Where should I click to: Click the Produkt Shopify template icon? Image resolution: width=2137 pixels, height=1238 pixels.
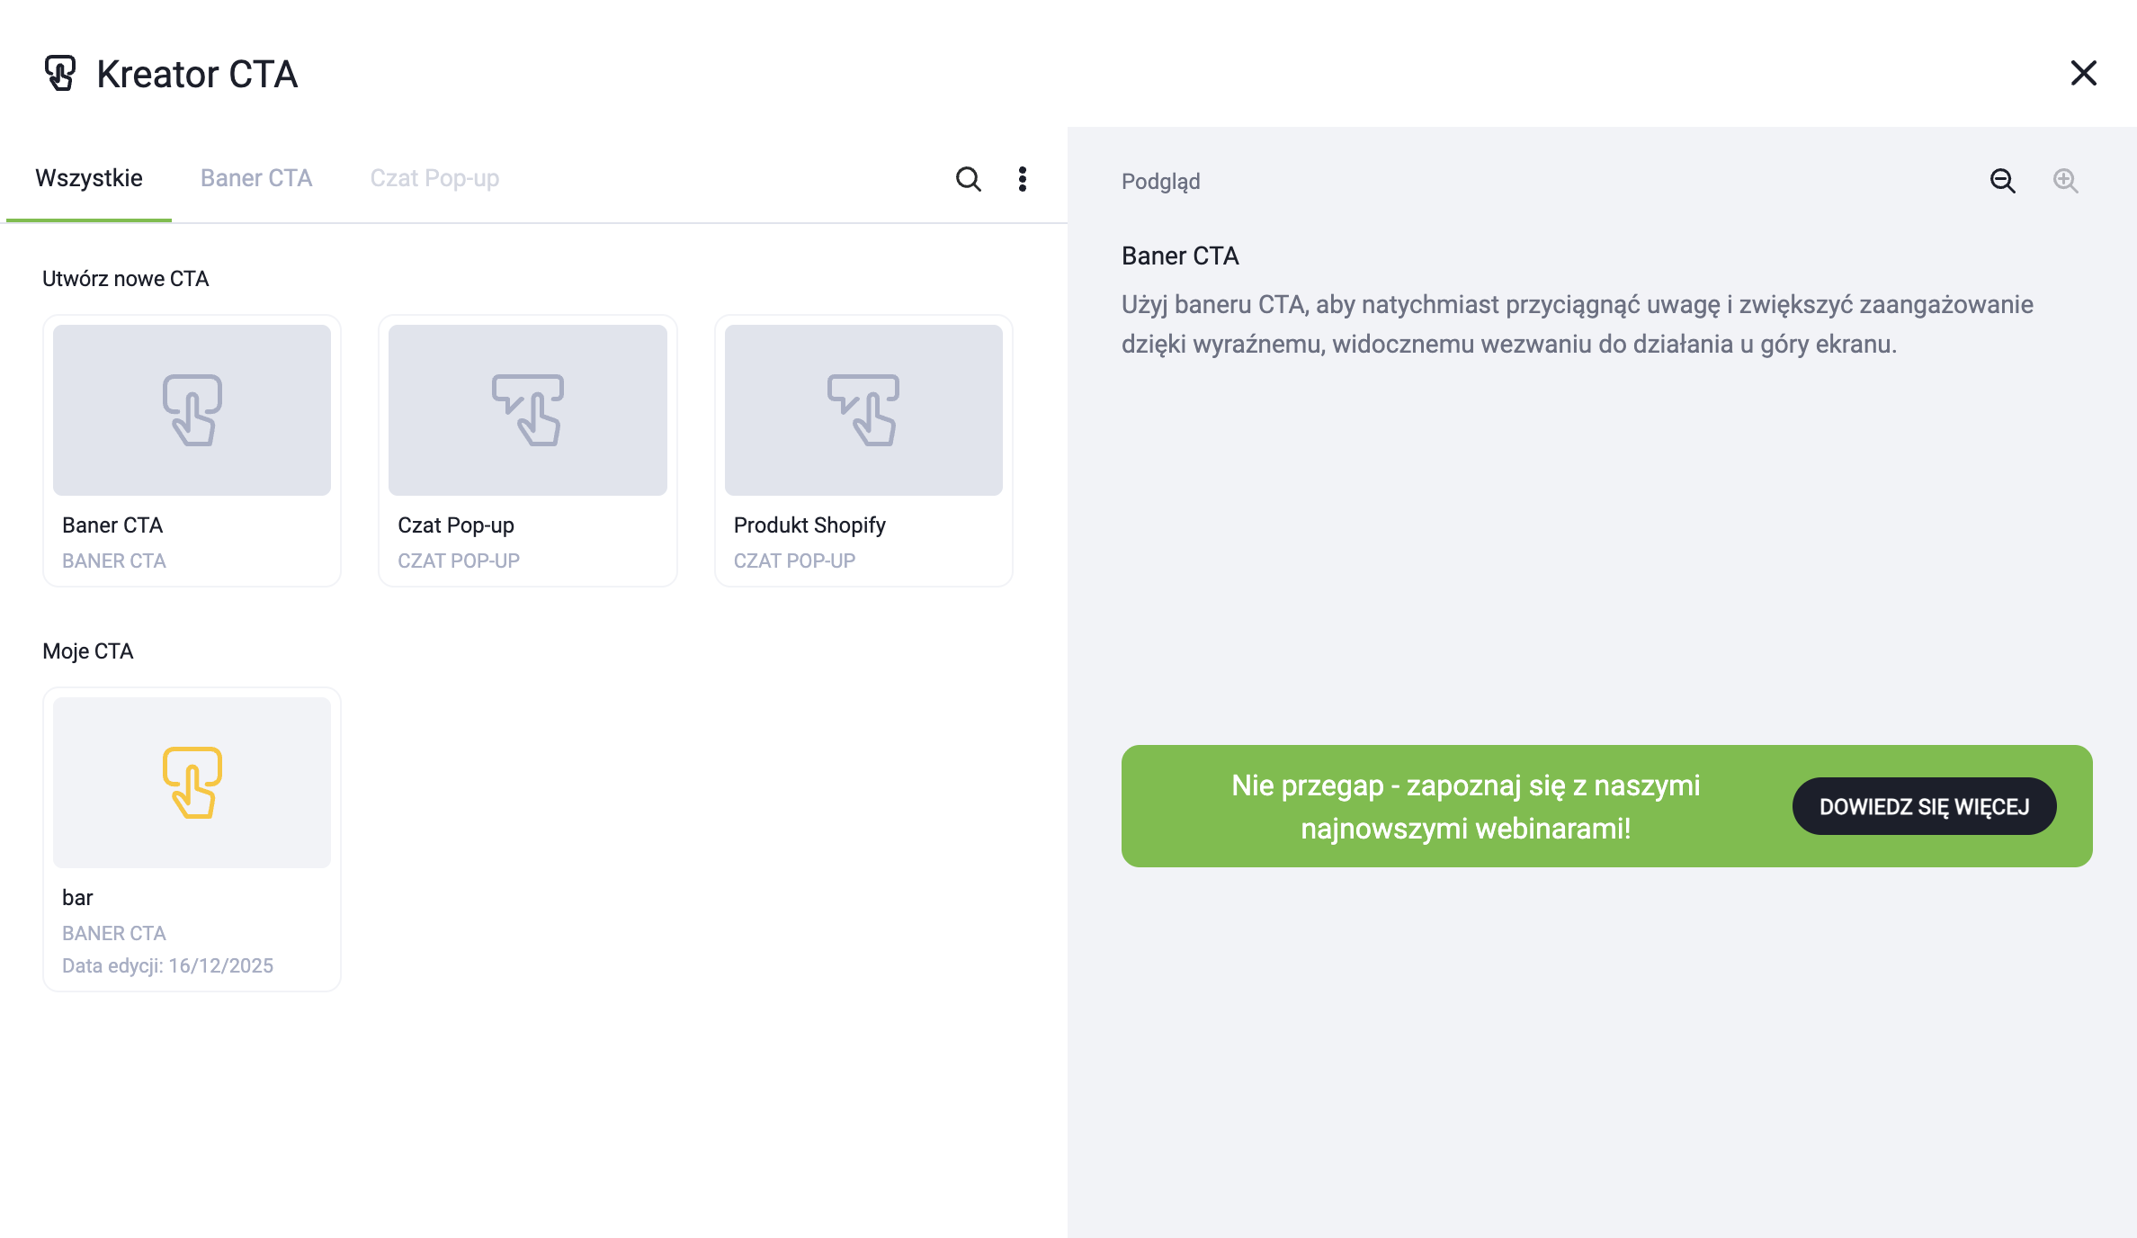[x=863, y=410]
